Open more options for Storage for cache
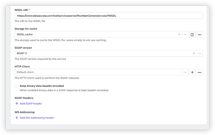Viewport: 215px width, 135px height. pos(199,34)
